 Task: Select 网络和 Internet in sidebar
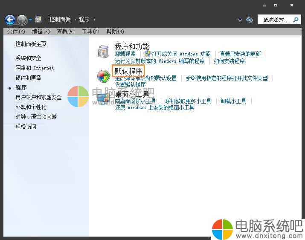pos(35,68)
